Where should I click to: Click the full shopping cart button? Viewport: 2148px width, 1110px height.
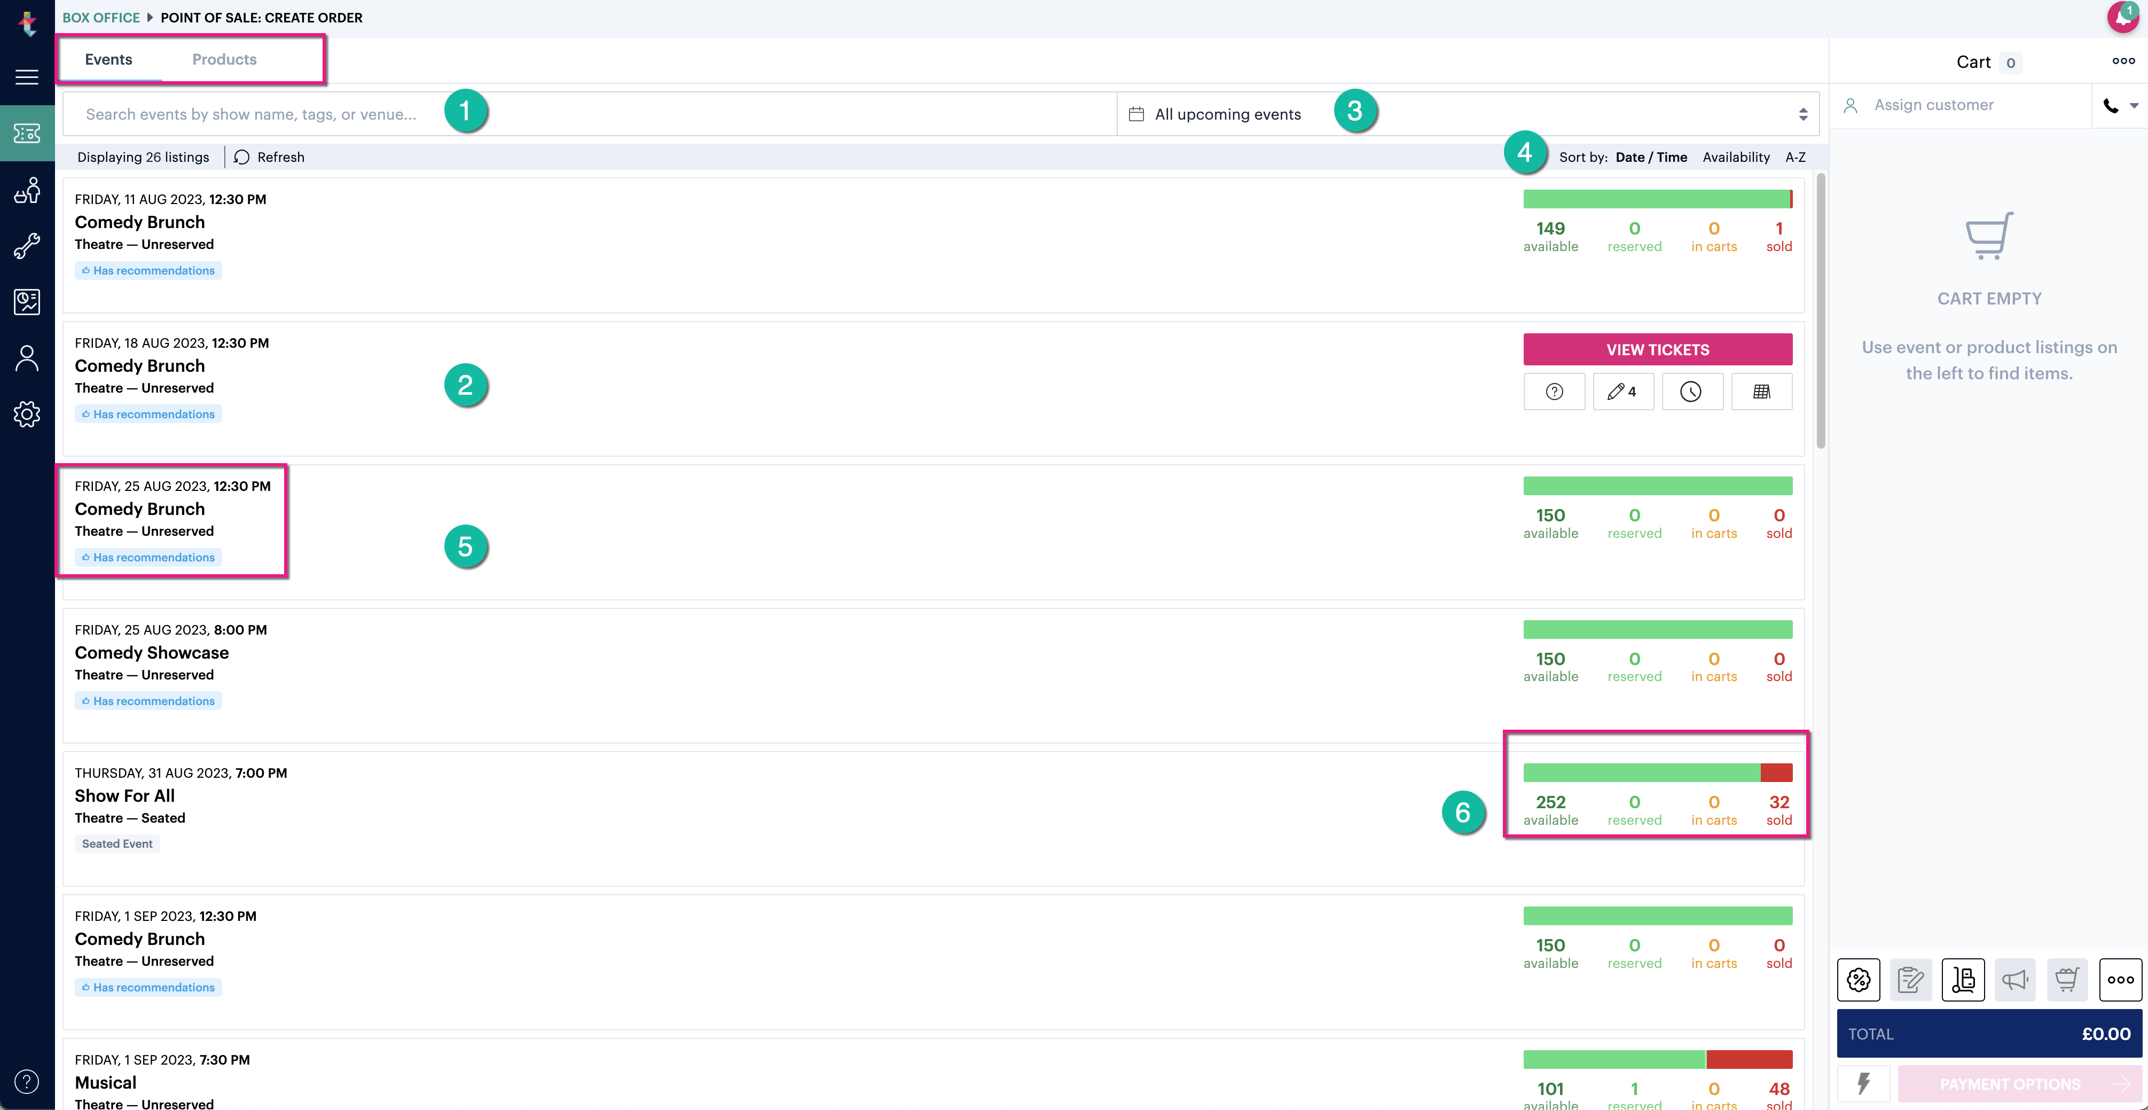click(x=2067, y=980)
